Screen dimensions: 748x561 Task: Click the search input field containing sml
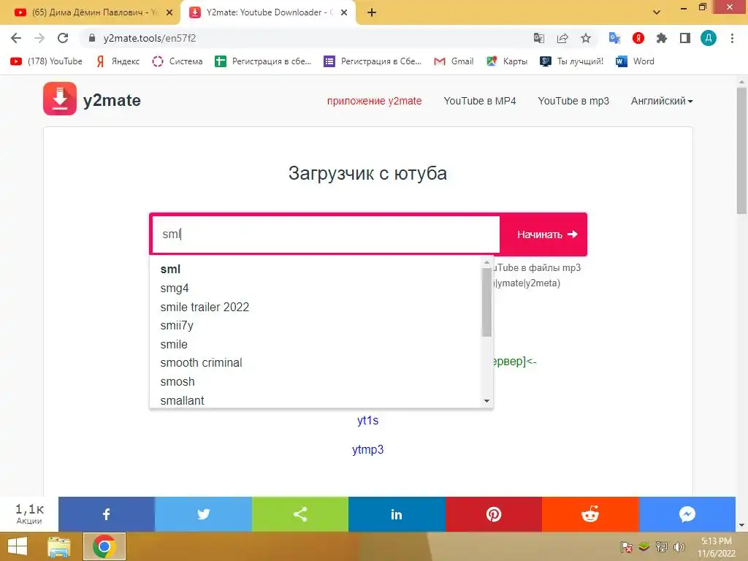(327, 234)
